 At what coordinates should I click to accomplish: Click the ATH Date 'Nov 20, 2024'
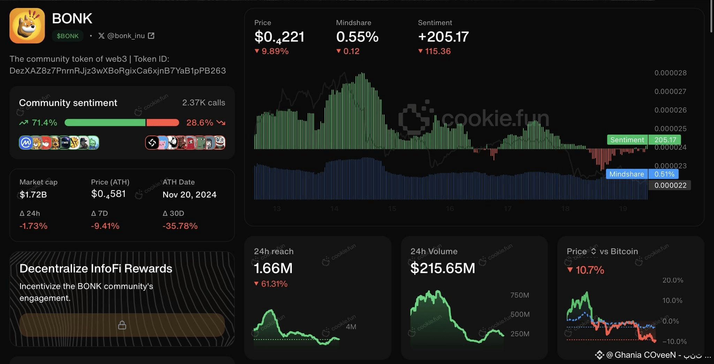[189, 195]
